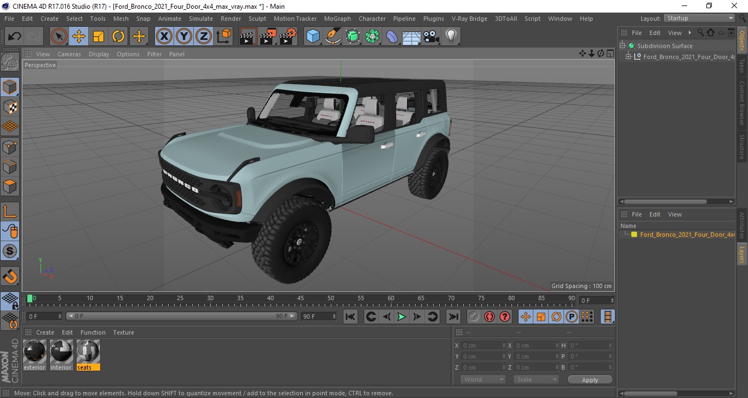Toggle Enable Snap magnet icon
The height and width of the screenshot is (398, 748).
10,276
